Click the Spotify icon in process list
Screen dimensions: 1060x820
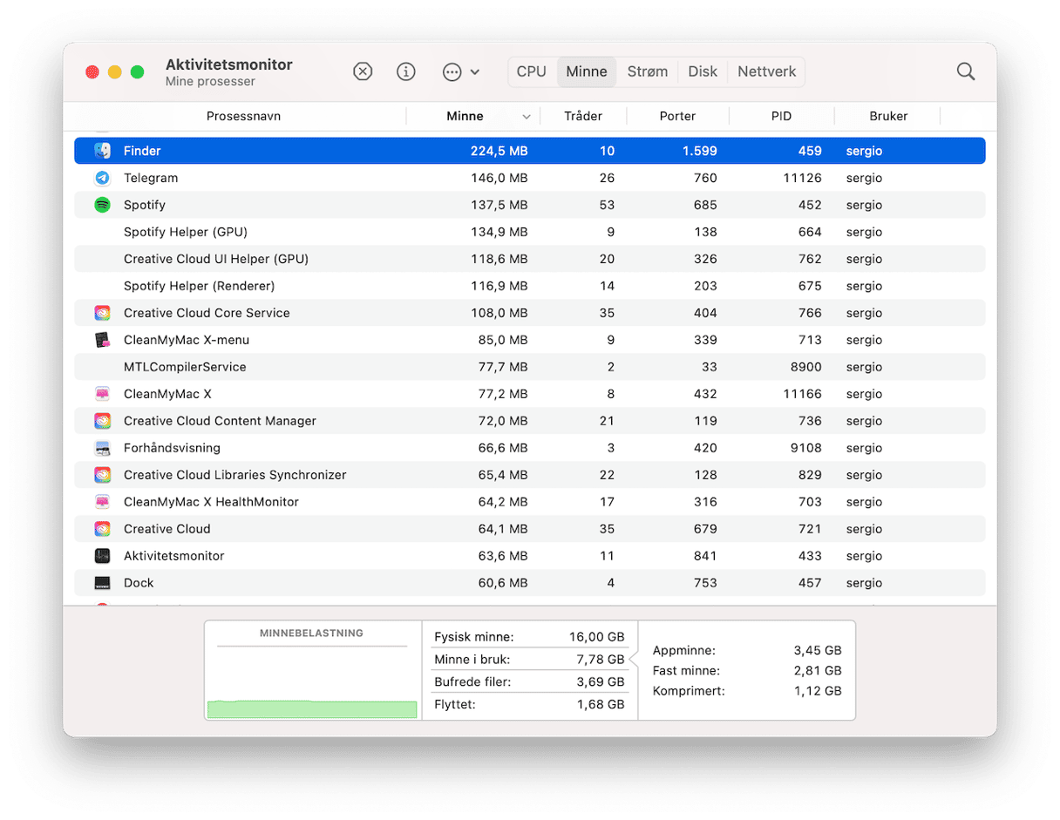tap(103, 205)
